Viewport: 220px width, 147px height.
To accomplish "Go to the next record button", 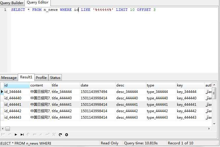I will coord(16,134).
